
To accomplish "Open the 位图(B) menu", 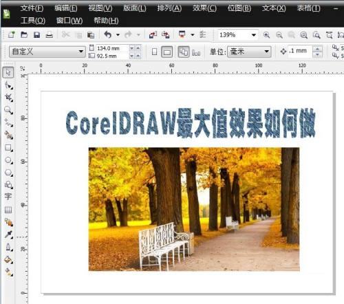I will 239,8.
